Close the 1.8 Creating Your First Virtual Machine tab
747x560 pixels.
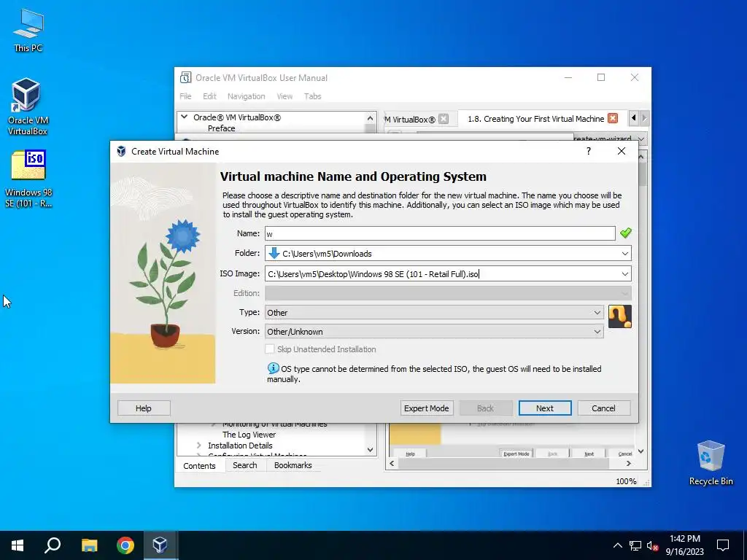[x=613, y=118]
